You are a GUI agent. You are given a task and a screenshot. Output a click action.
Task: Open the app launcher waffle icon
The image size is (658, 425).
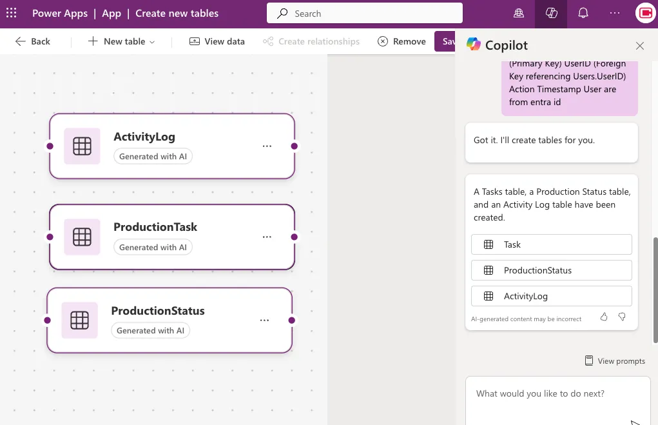(11, 14)
